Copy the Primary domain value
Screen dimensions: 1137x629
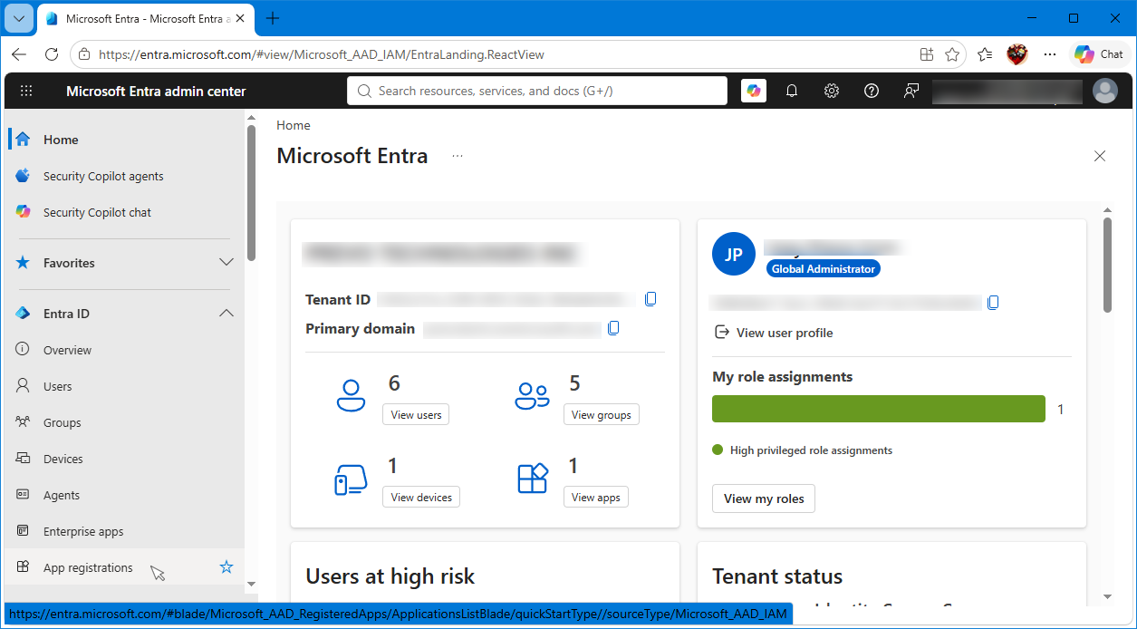(x=613, y=328)
